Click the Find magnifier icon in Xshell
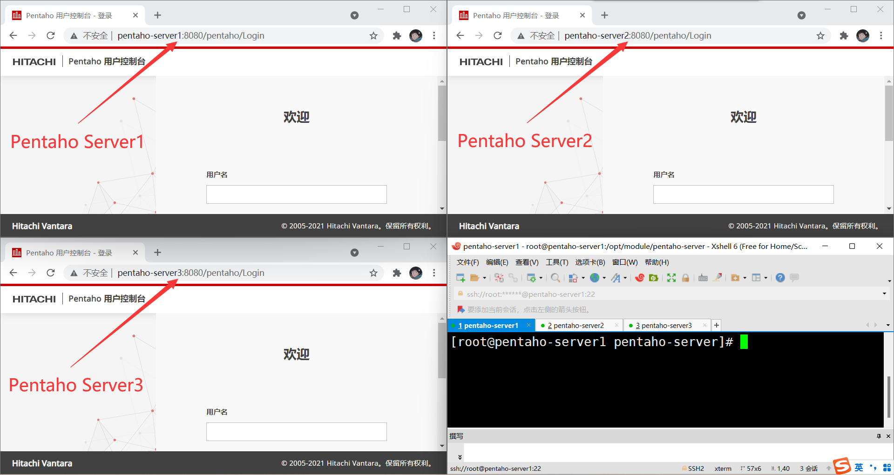894x475 pixels. point(555,278)
